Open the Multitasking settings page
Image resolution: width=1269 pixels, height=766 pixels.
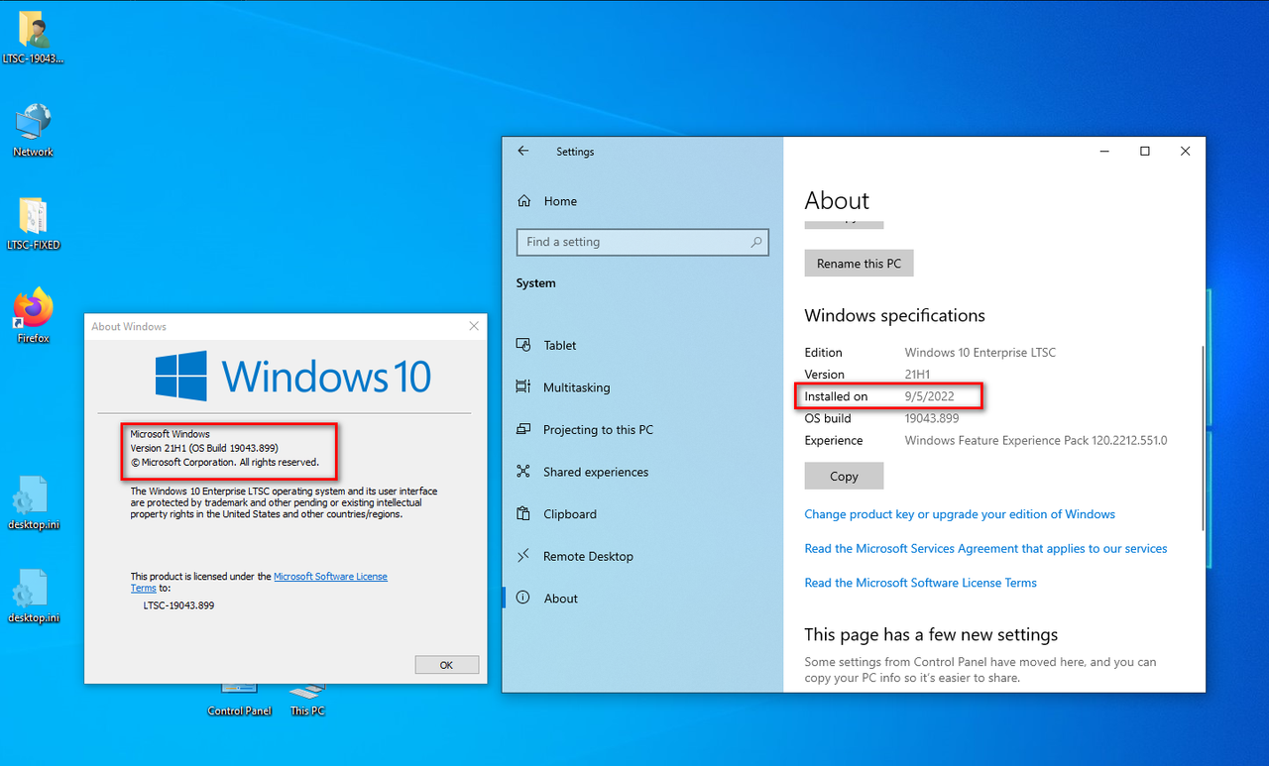642,387
